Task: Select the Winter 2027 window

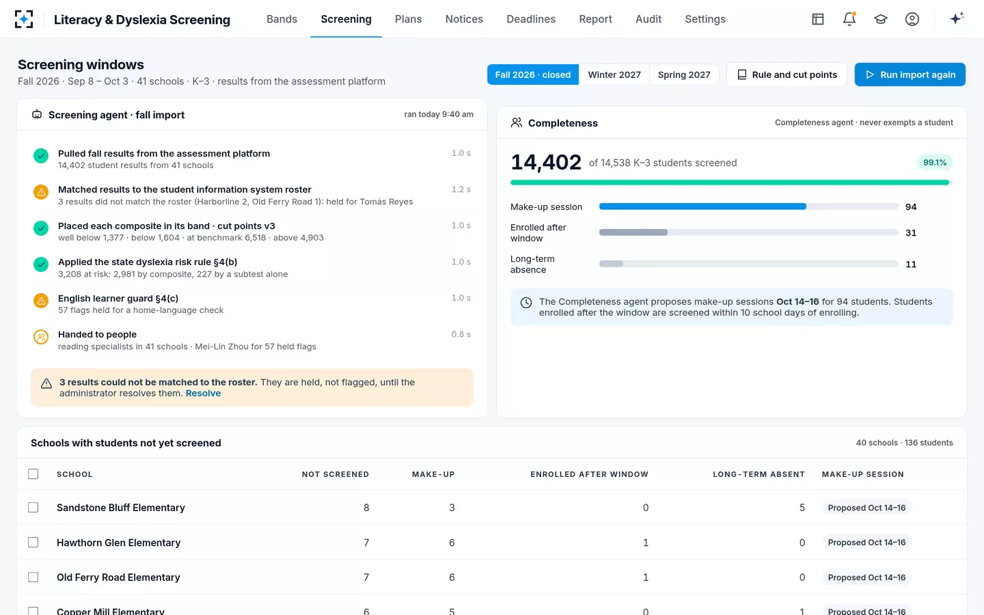Action: tap(614, 74)
